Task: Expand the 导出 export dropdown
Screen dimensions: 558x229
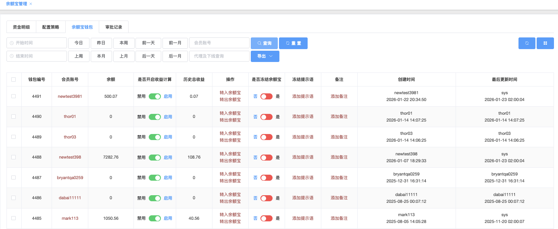Action: click(x=265, y=56)
